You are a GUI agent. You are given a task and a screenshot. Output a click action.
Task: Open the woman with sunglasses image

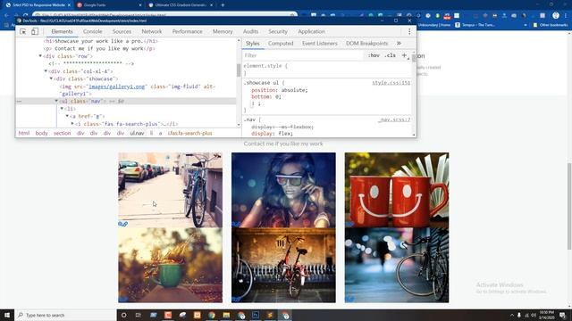click(x=283, y=190)
